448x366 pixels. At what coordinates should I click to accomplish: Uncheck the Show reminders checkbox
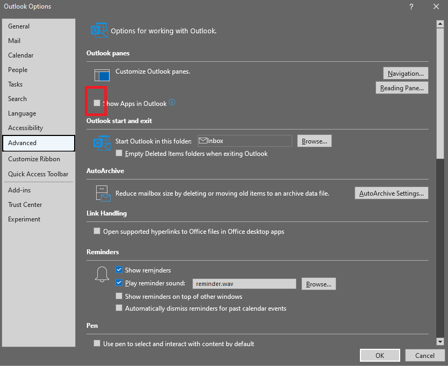pos(119,270)
